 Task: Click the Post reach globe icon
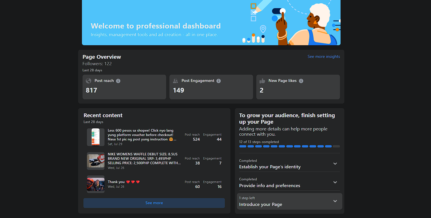coord(88,81)
